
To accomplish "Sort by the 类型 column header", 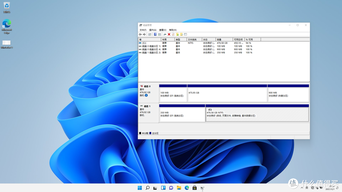I will point(180,39).
